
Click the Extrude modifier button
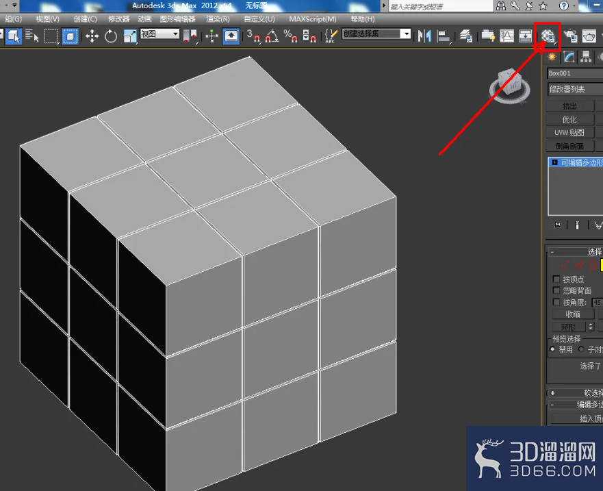coord(569,106)
